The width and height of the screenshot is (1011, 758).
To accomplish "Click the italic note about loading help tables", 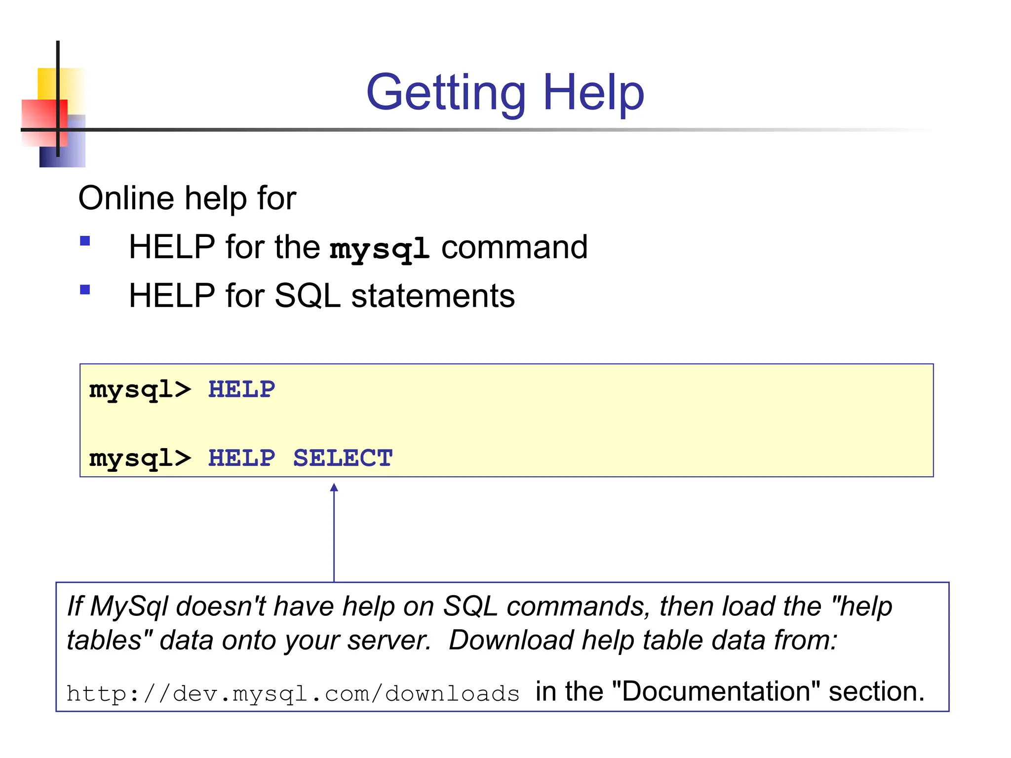I will [479, 623].
